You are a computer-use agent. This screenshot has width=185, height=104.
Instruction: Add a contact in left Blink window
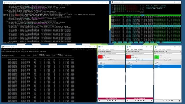point(99,101)
